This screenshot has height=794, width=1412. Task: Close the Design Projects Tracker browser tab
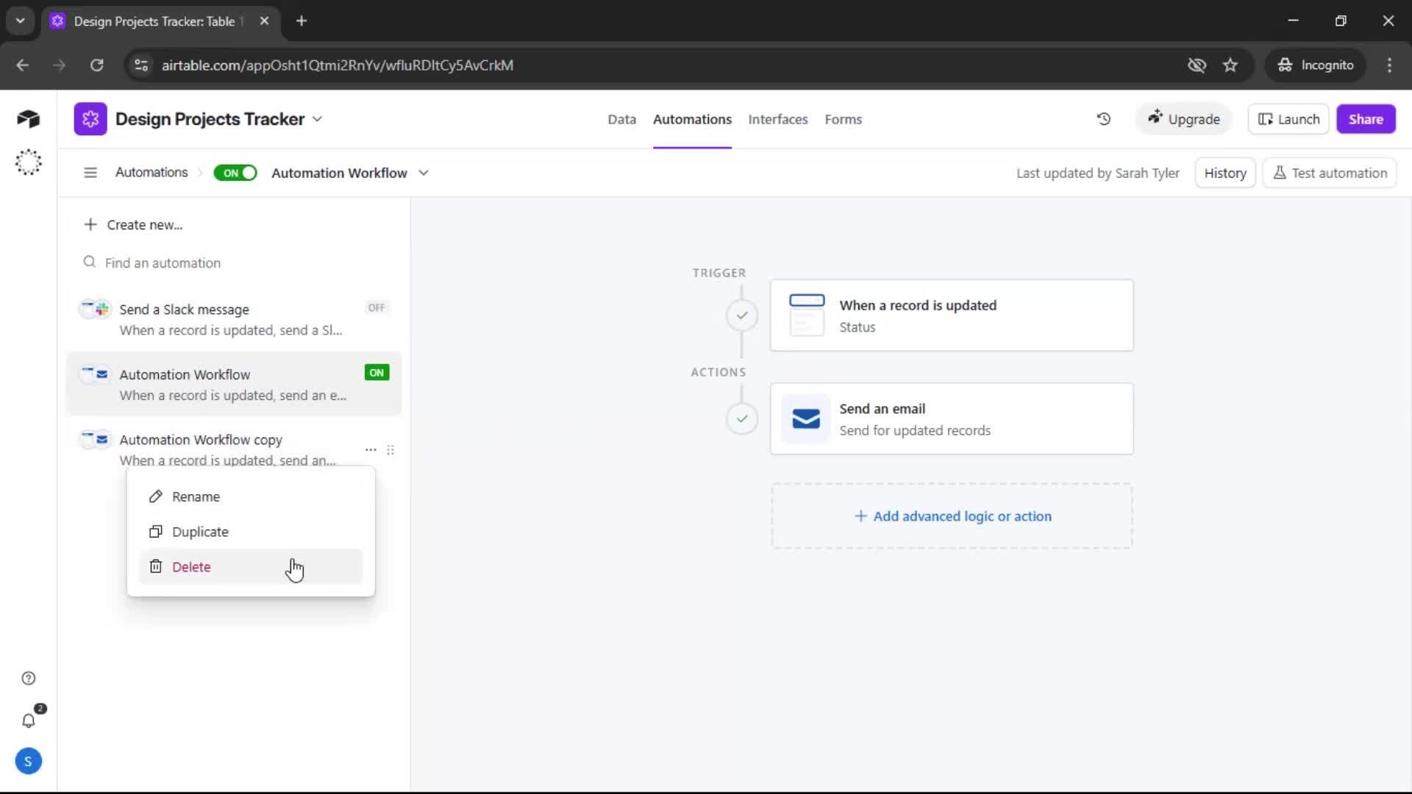tap(264, 21)
